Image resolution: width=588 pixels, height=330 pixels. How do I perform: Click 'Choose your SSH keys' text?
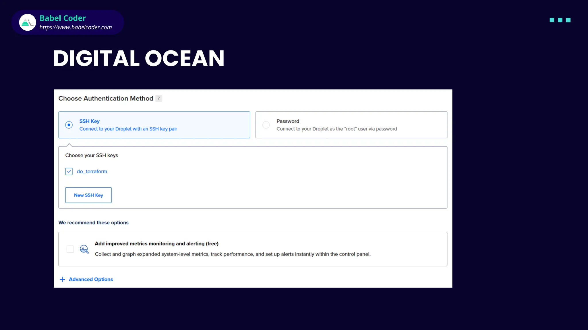(x=92, y=155)
